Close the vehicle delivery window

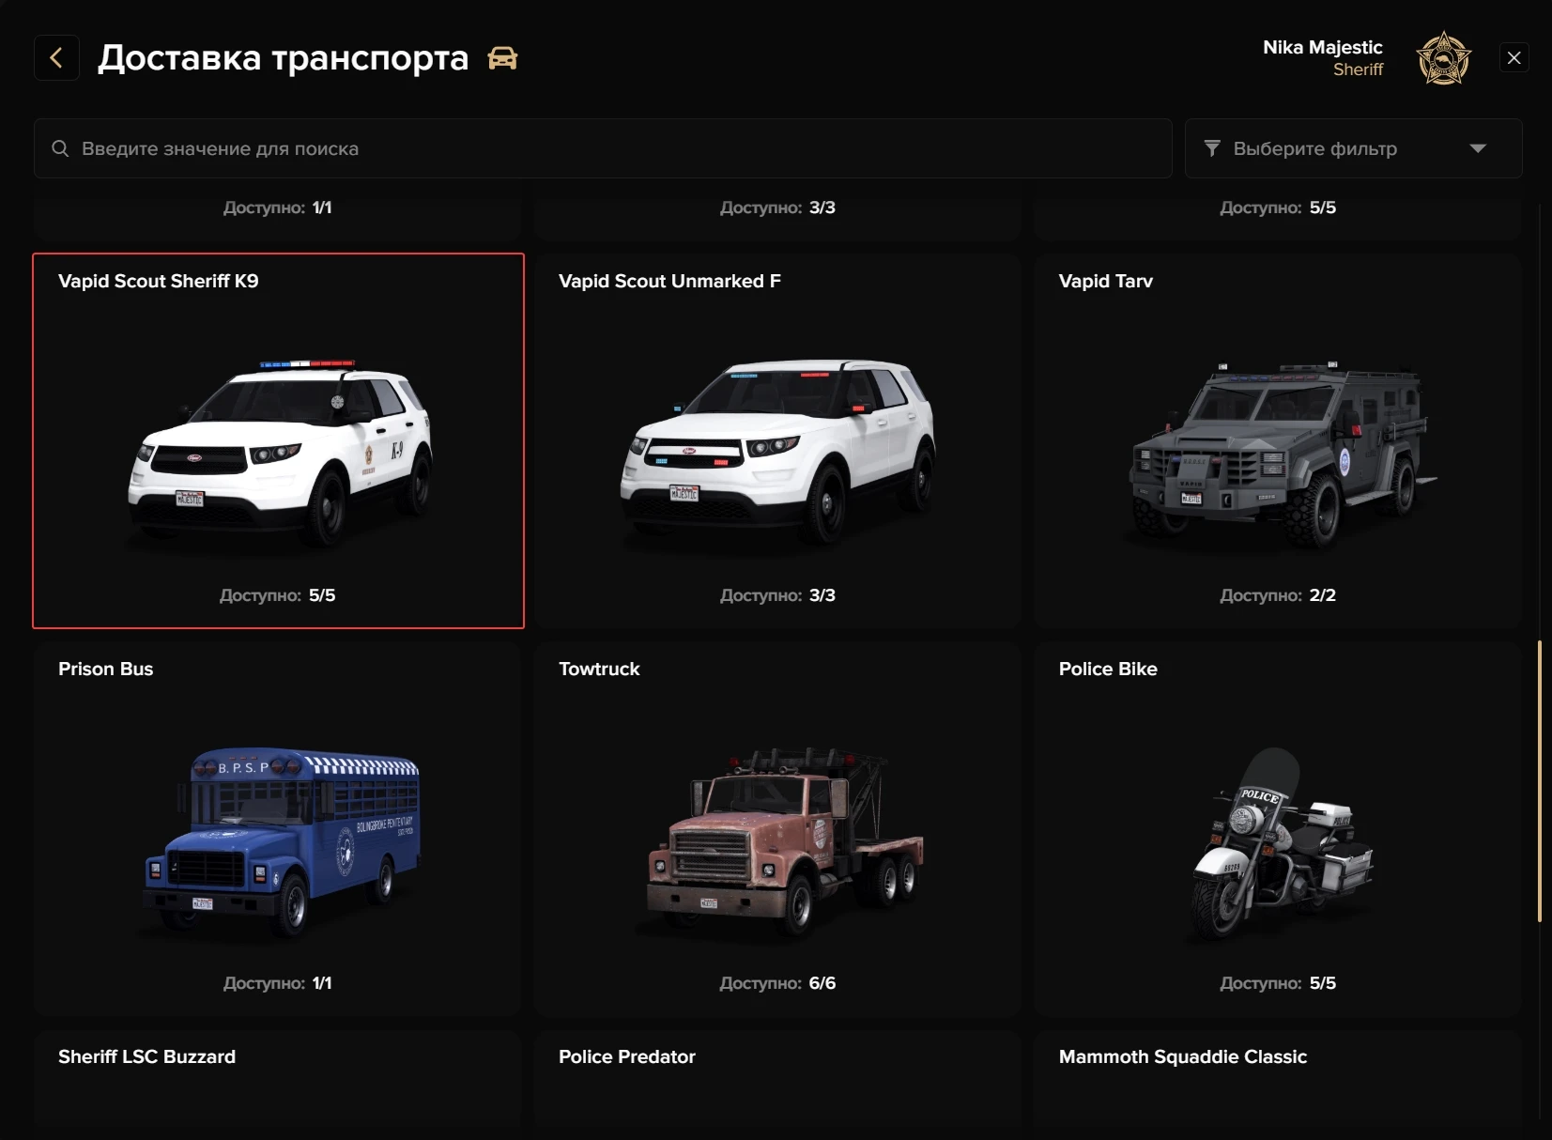tap(1514, 58)
